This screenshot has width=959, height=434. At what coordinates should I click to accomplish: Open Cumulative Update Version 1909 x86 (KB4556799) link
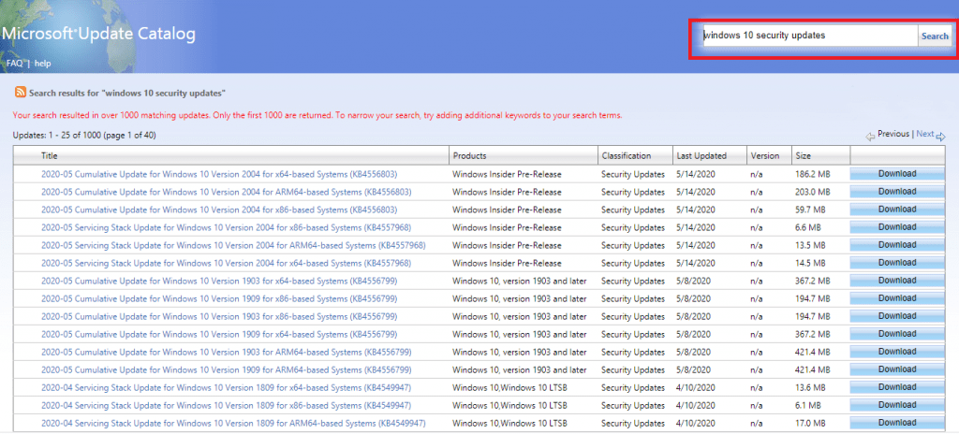219,298
